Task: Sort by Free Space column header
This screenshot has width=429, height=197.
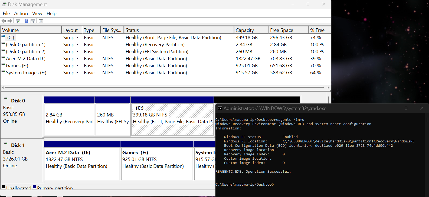Action: [x=288, y=30]
